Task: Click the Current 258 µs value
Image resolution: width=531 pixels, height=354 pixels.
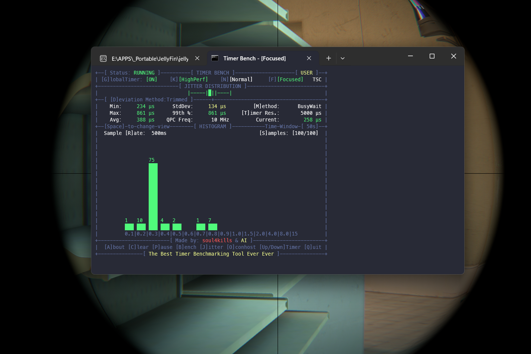Action: click(313, 120)
